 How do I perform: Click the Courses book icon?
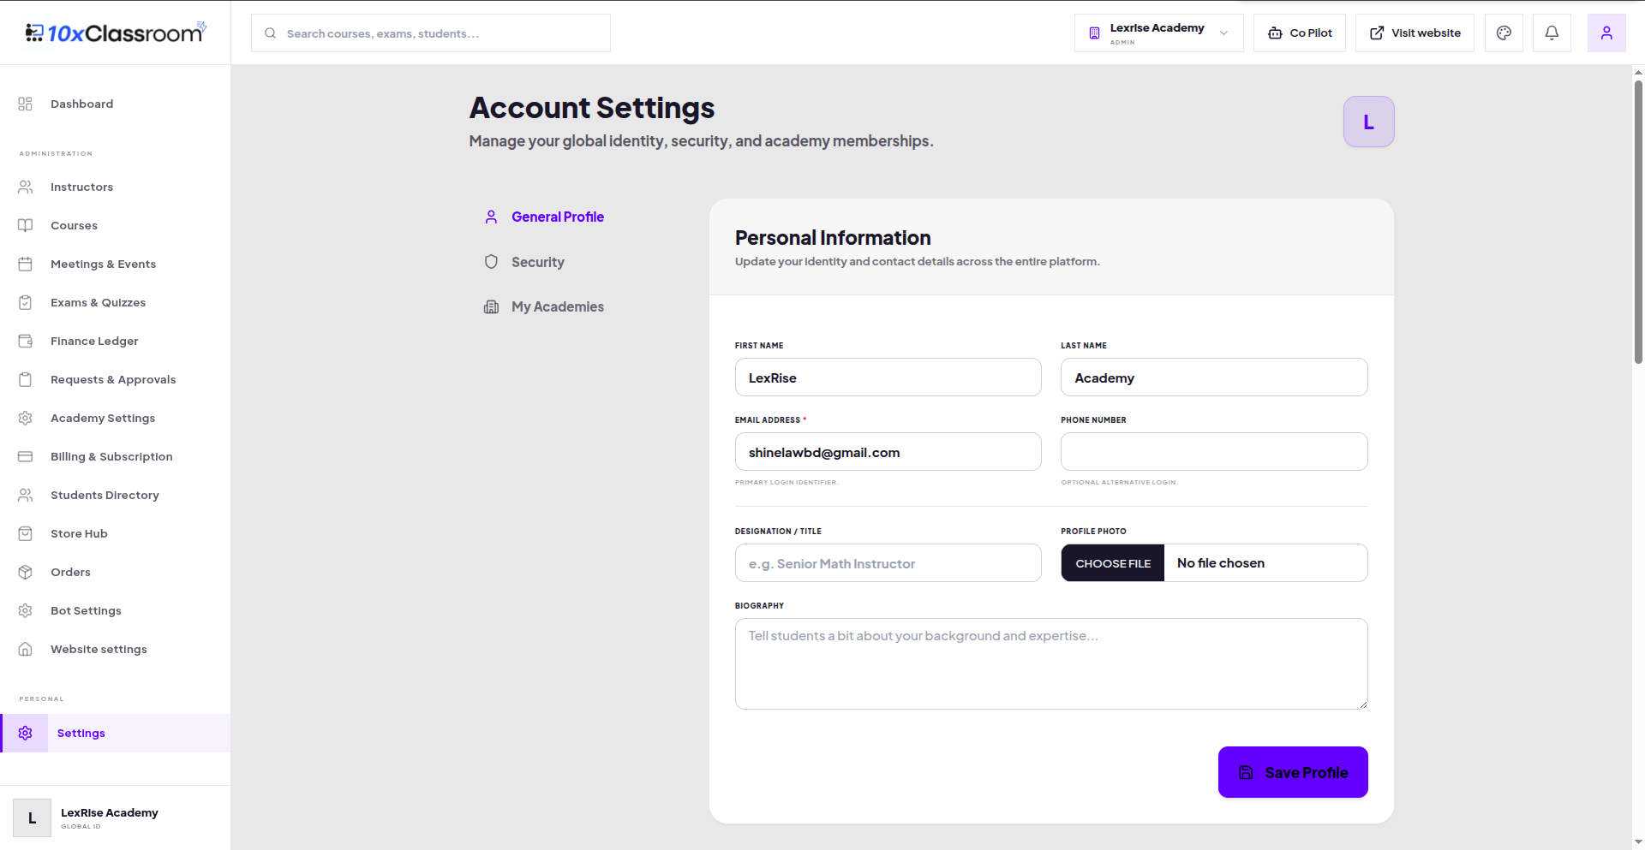pos(25,225)
